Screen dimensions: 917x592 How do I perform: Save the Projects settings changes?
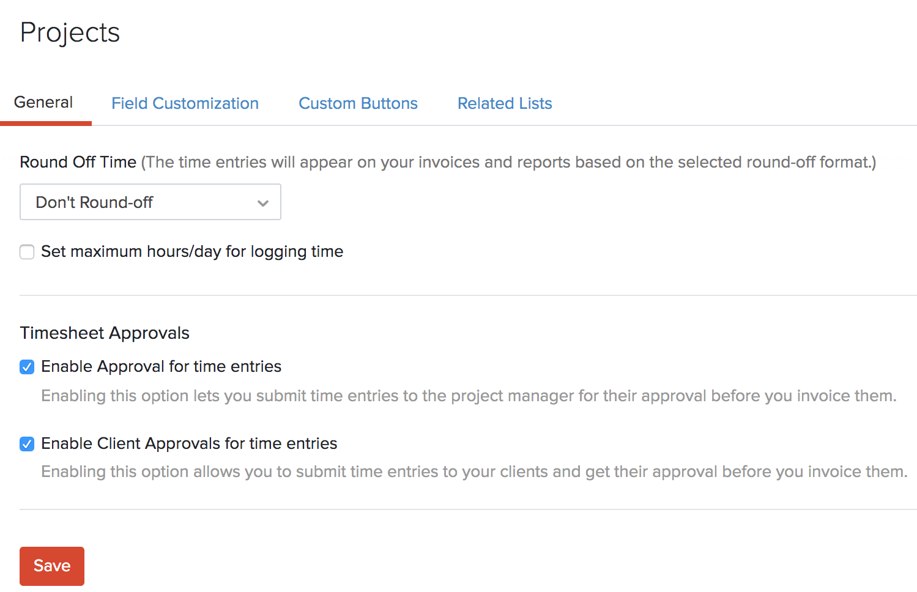pos(51,566)
